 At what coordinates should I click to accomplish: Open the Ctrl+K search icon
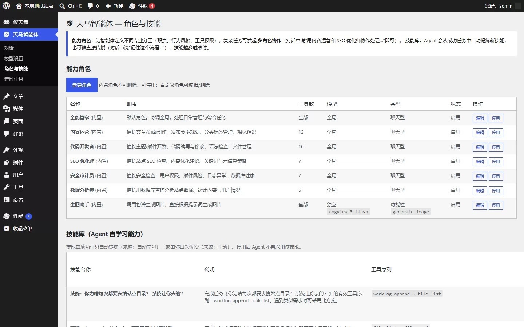pos(62,6)
